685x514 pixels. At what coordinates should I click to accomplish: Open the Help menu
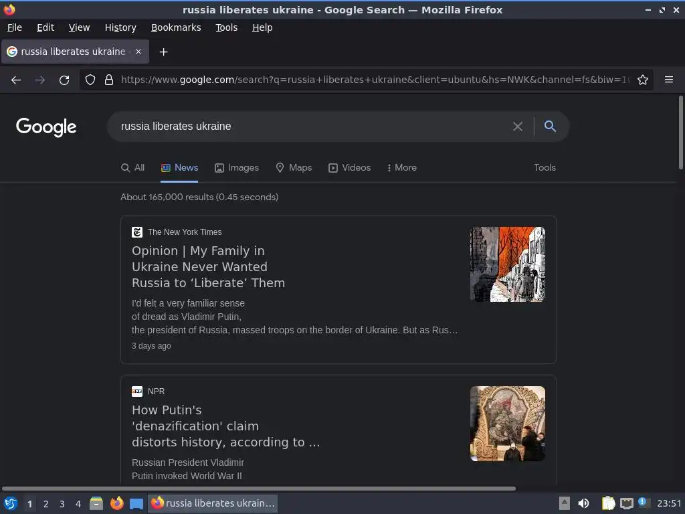[262, 27]
